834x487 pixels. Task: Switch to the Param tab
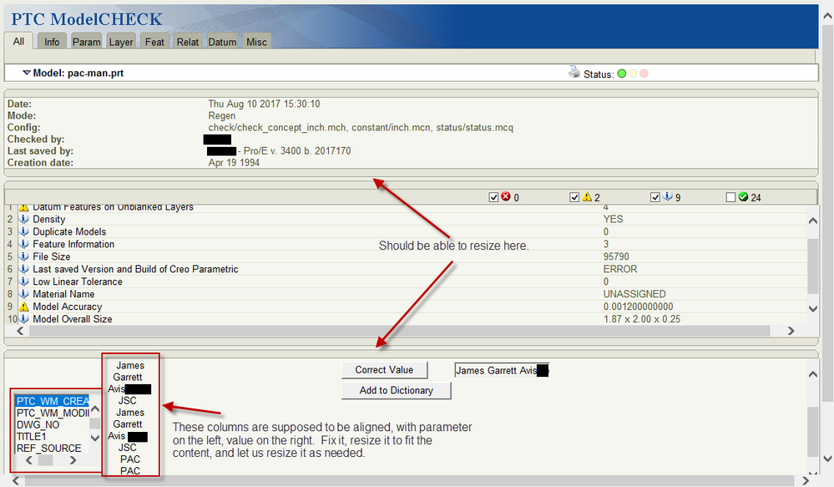tap(87, 42)
